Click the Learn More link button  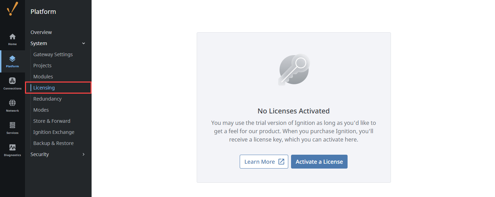(x=264, y=162)
